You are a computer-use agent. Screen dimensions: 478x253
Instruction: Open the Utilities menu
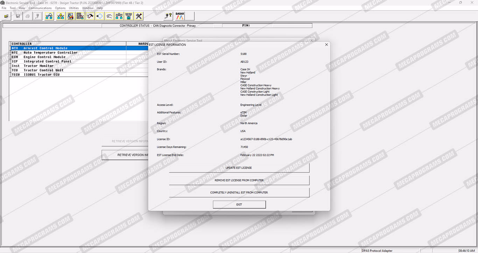pyautogui.click(x=74, y=8)
